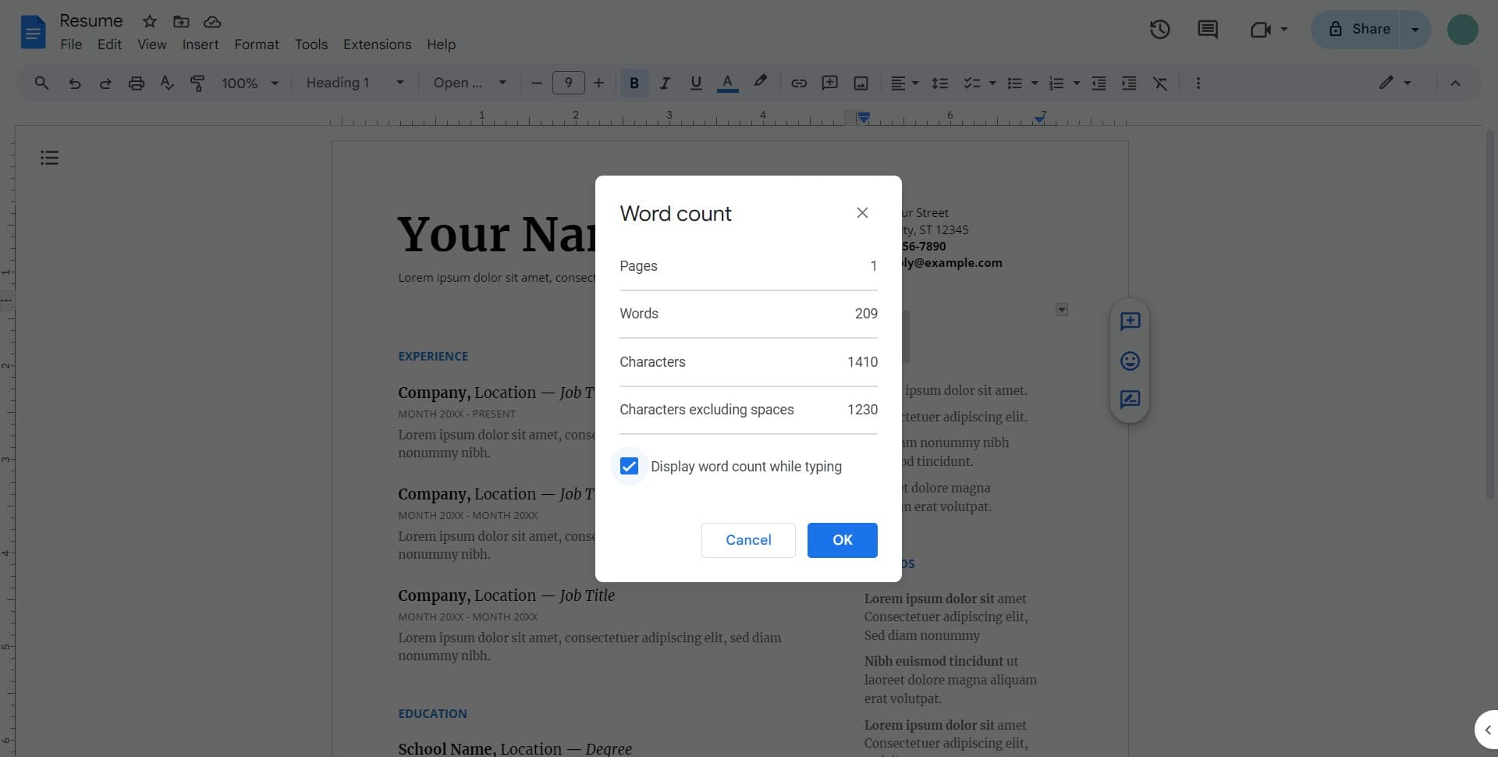1498x757 pixels.
Task: Open the Format menu
Action: [x=256, y=44]
